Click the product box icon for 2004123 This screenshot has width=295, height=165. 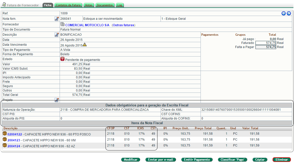[x=5, y=140]
